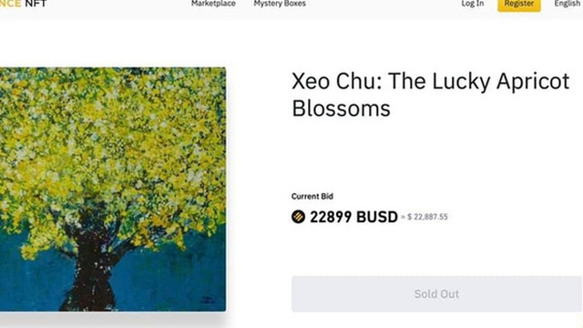583x328 pixels.
Task: Click the yellow blossoms in the artwork
Action: [111, 141]
